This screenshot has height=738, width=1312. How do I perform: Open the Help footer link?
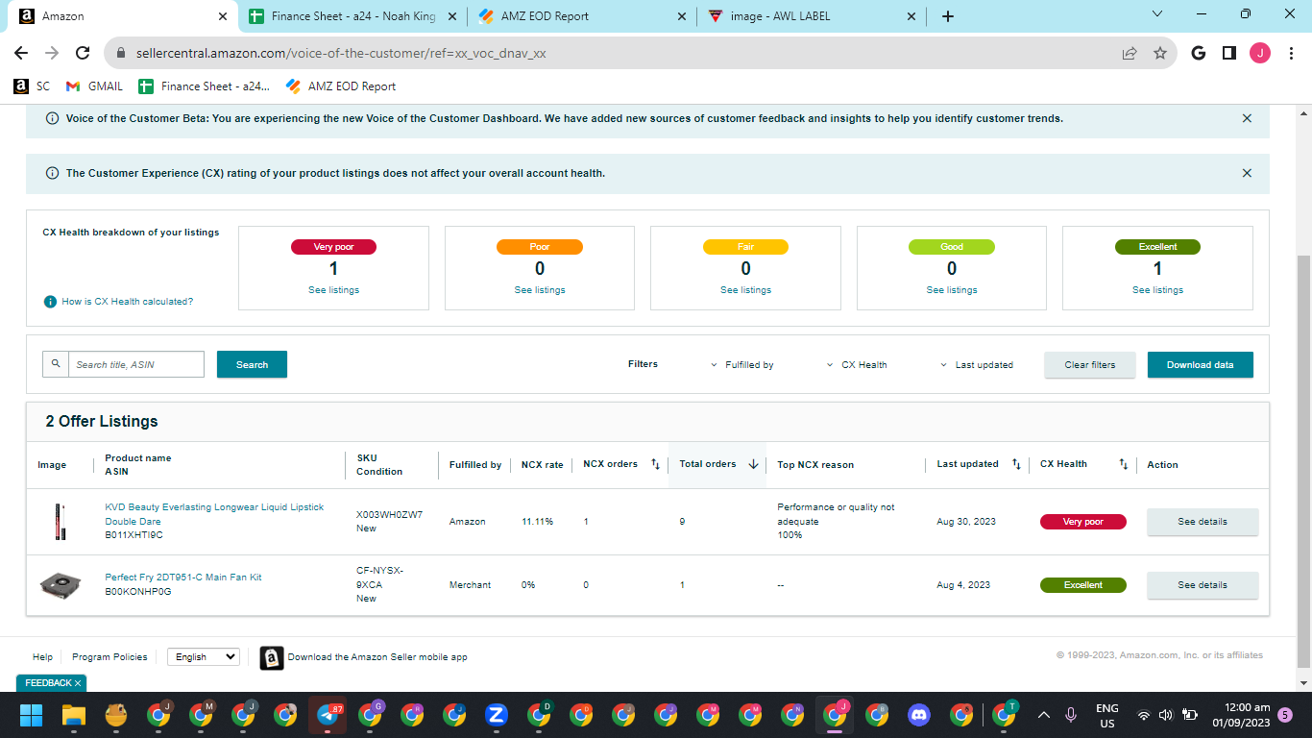click(42, 657)
